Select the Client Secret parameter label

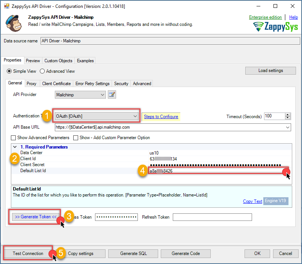pos(32,165)
